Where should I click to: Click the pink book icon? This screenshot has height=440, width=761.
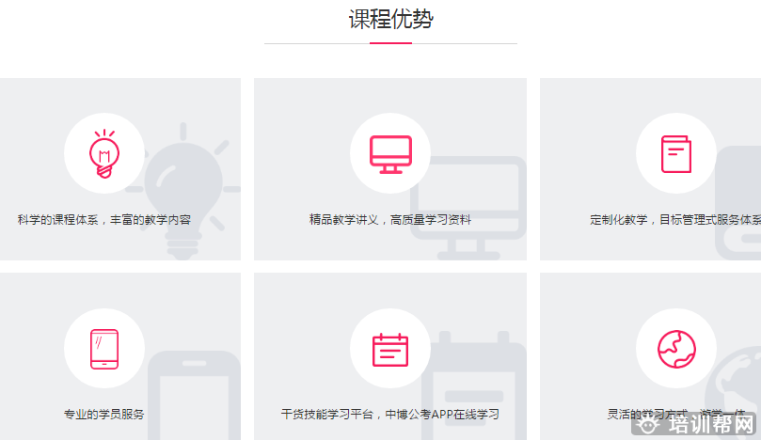coord(675,153)
